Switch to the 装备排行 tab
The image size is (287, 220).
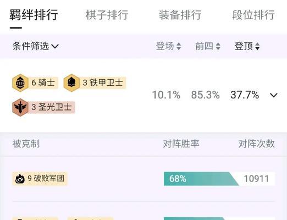(x=180, y=15)
